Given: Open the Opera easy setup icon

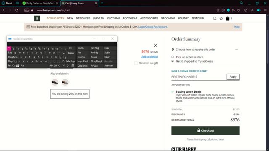Looking at the screenshot, I should (265, 10).
